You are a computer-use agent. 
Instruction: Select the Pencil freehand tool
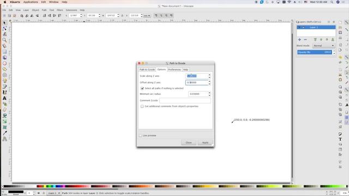coord(4,81)
